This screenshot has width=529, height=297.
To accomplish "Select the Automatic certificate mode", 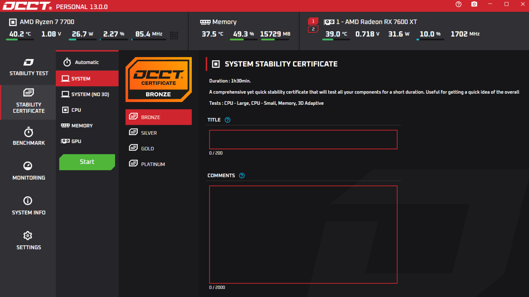I will click(x=87, y=62).
